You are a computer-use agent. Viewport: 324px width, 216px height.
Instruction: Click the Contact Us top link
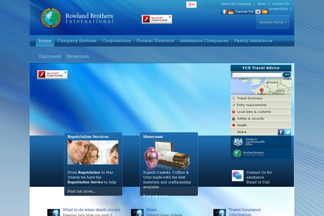coord(280,4)
